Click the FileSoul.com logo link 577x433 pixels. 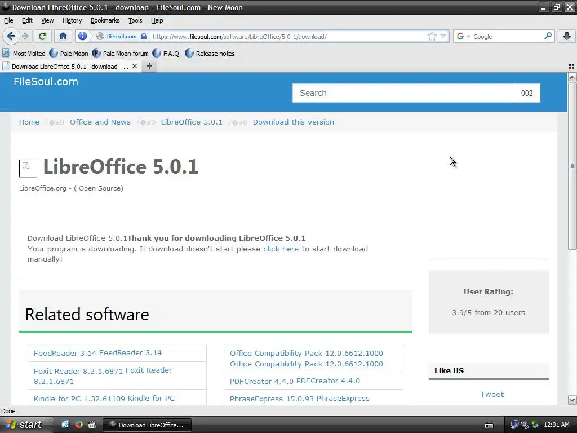point(46,82)
